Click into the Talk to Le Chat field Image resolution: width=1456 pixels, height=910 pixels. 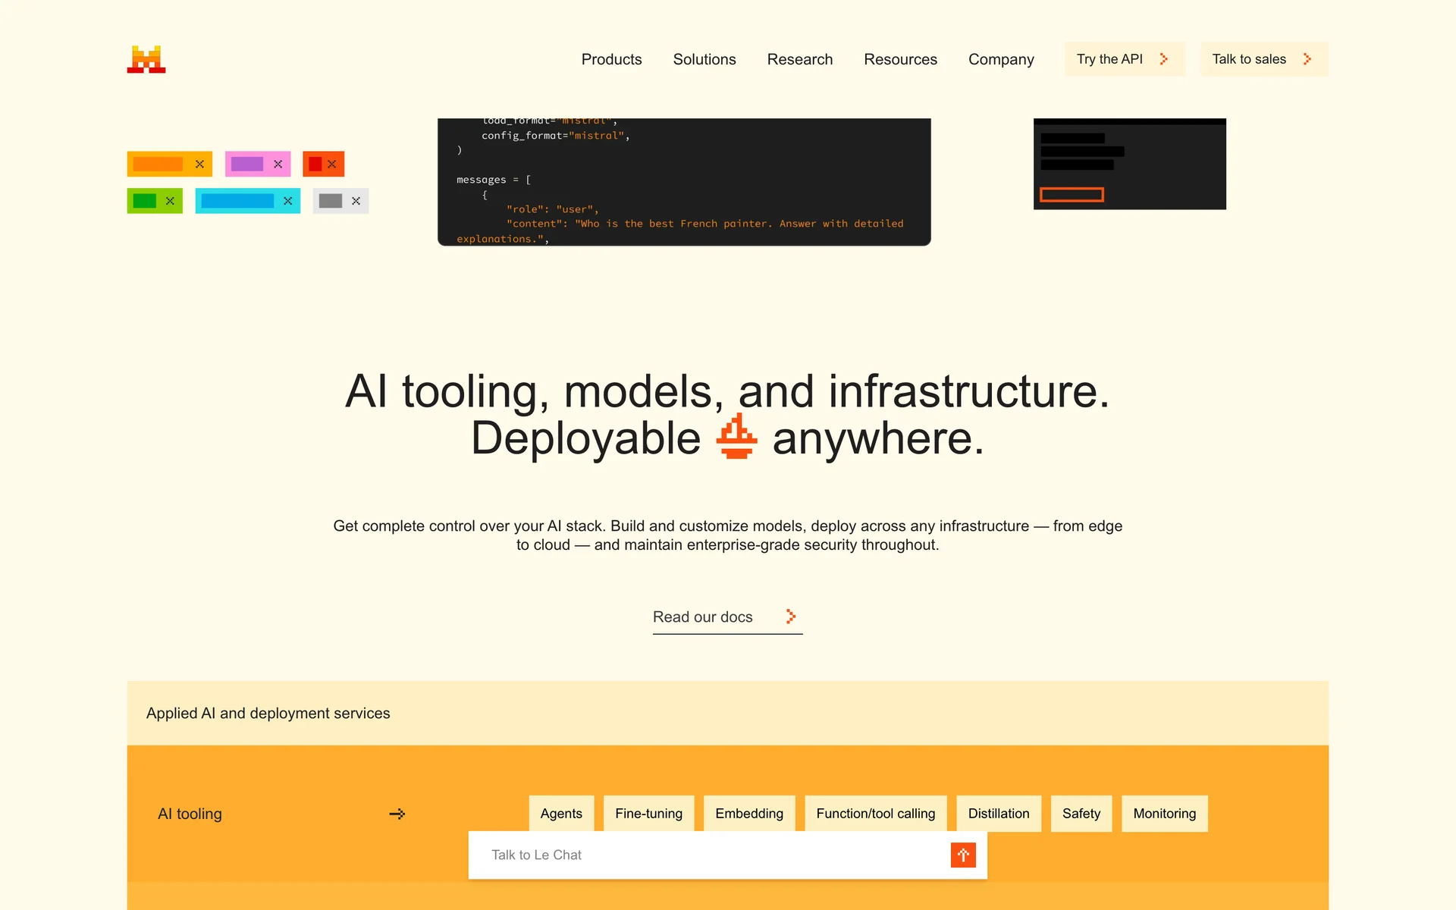pos(705,855)
